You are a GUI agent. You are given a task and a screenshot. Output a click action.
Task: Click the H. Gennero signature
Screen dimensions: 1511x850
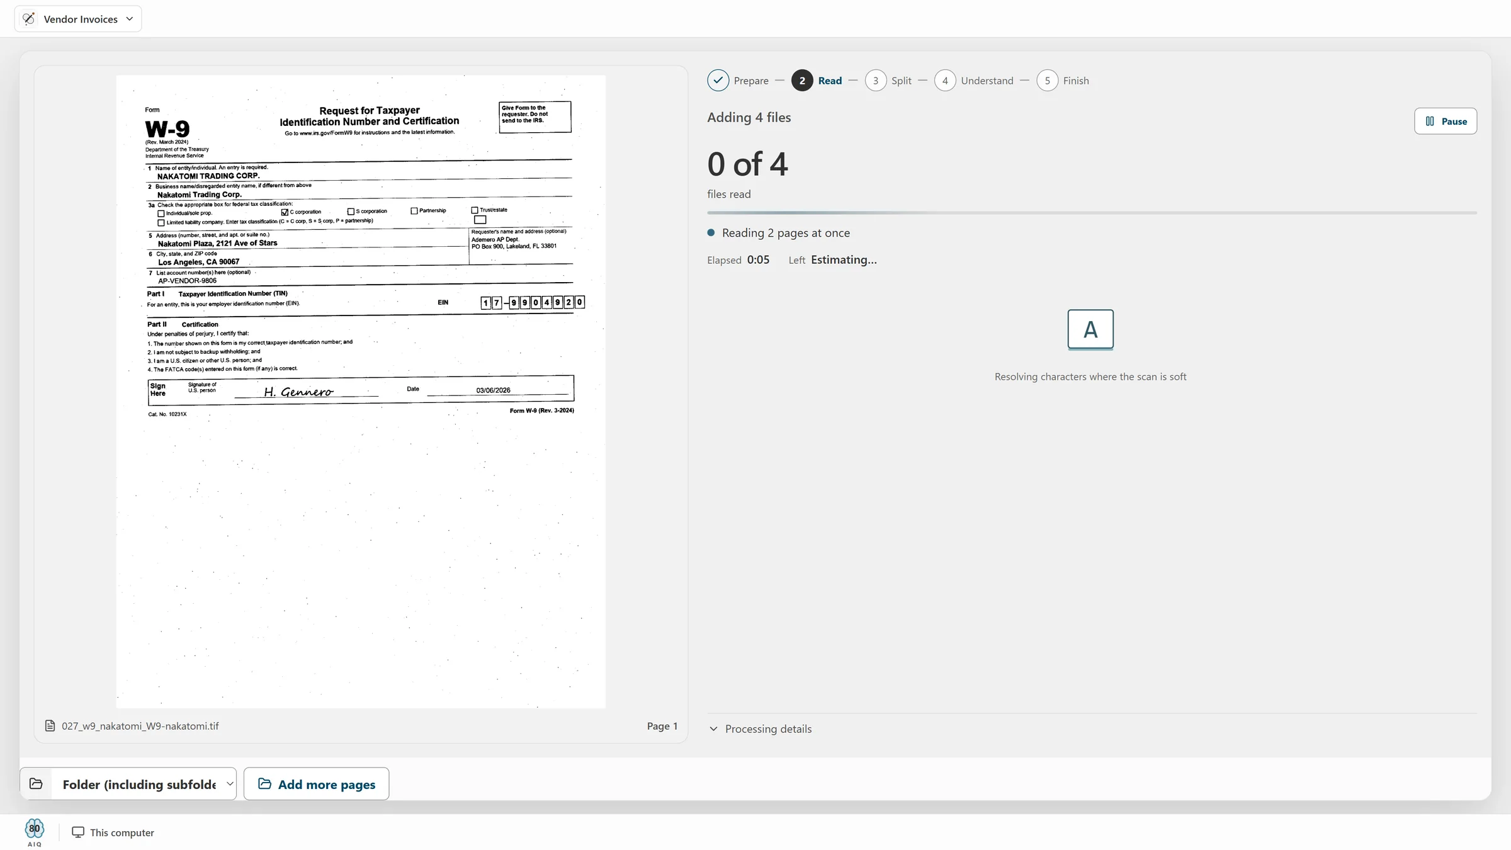pos(298,392)
